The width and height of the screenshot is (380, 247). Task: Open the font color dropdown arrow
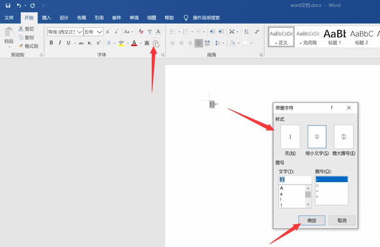141,43
